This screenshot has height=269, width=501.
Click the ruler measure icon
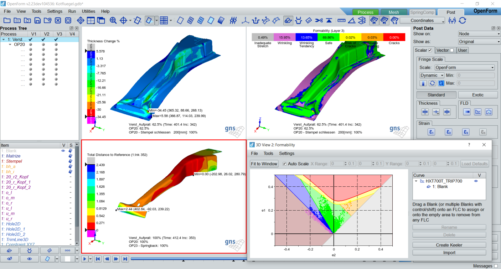coord(341,21)
